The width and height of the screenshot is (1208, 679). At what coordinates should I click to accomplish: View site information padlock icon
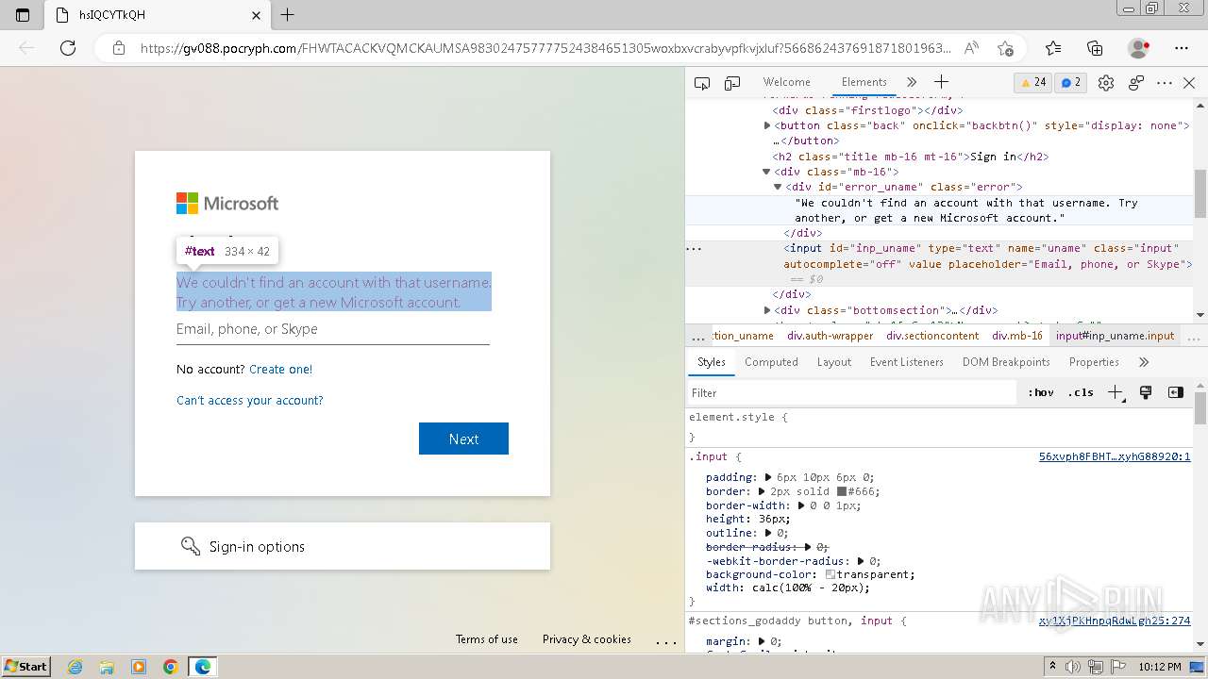pos(118,48)
